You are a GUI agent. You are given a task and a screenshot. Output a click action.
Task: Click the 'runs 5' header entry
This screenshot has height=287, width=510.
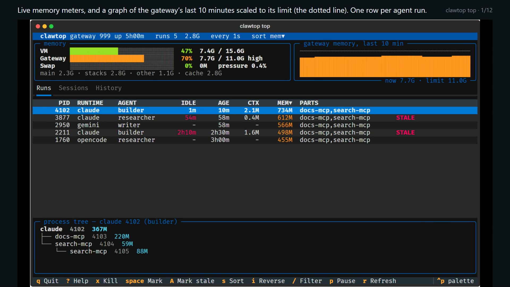[166, 36]
